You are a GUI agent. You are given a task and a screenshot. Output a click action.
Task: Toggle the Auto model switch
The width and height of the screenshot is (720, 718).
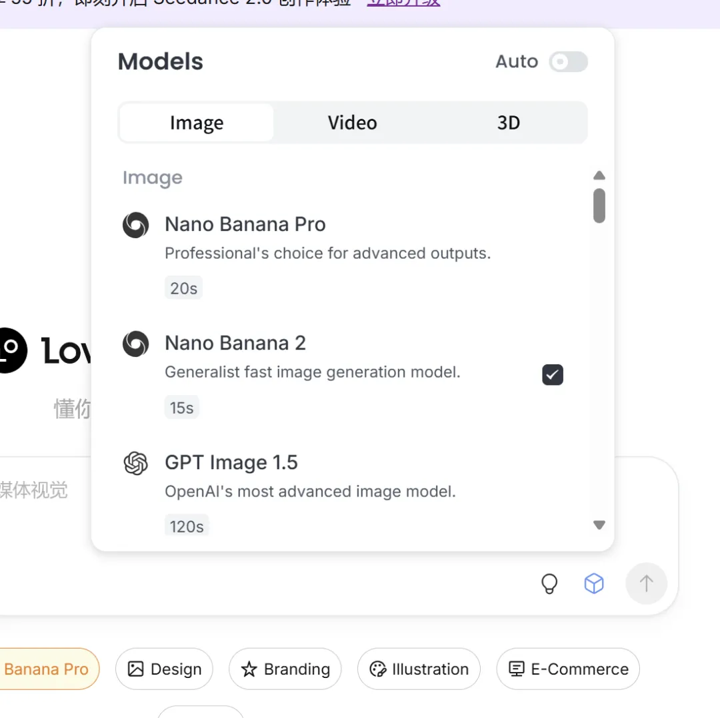(568, 61)
